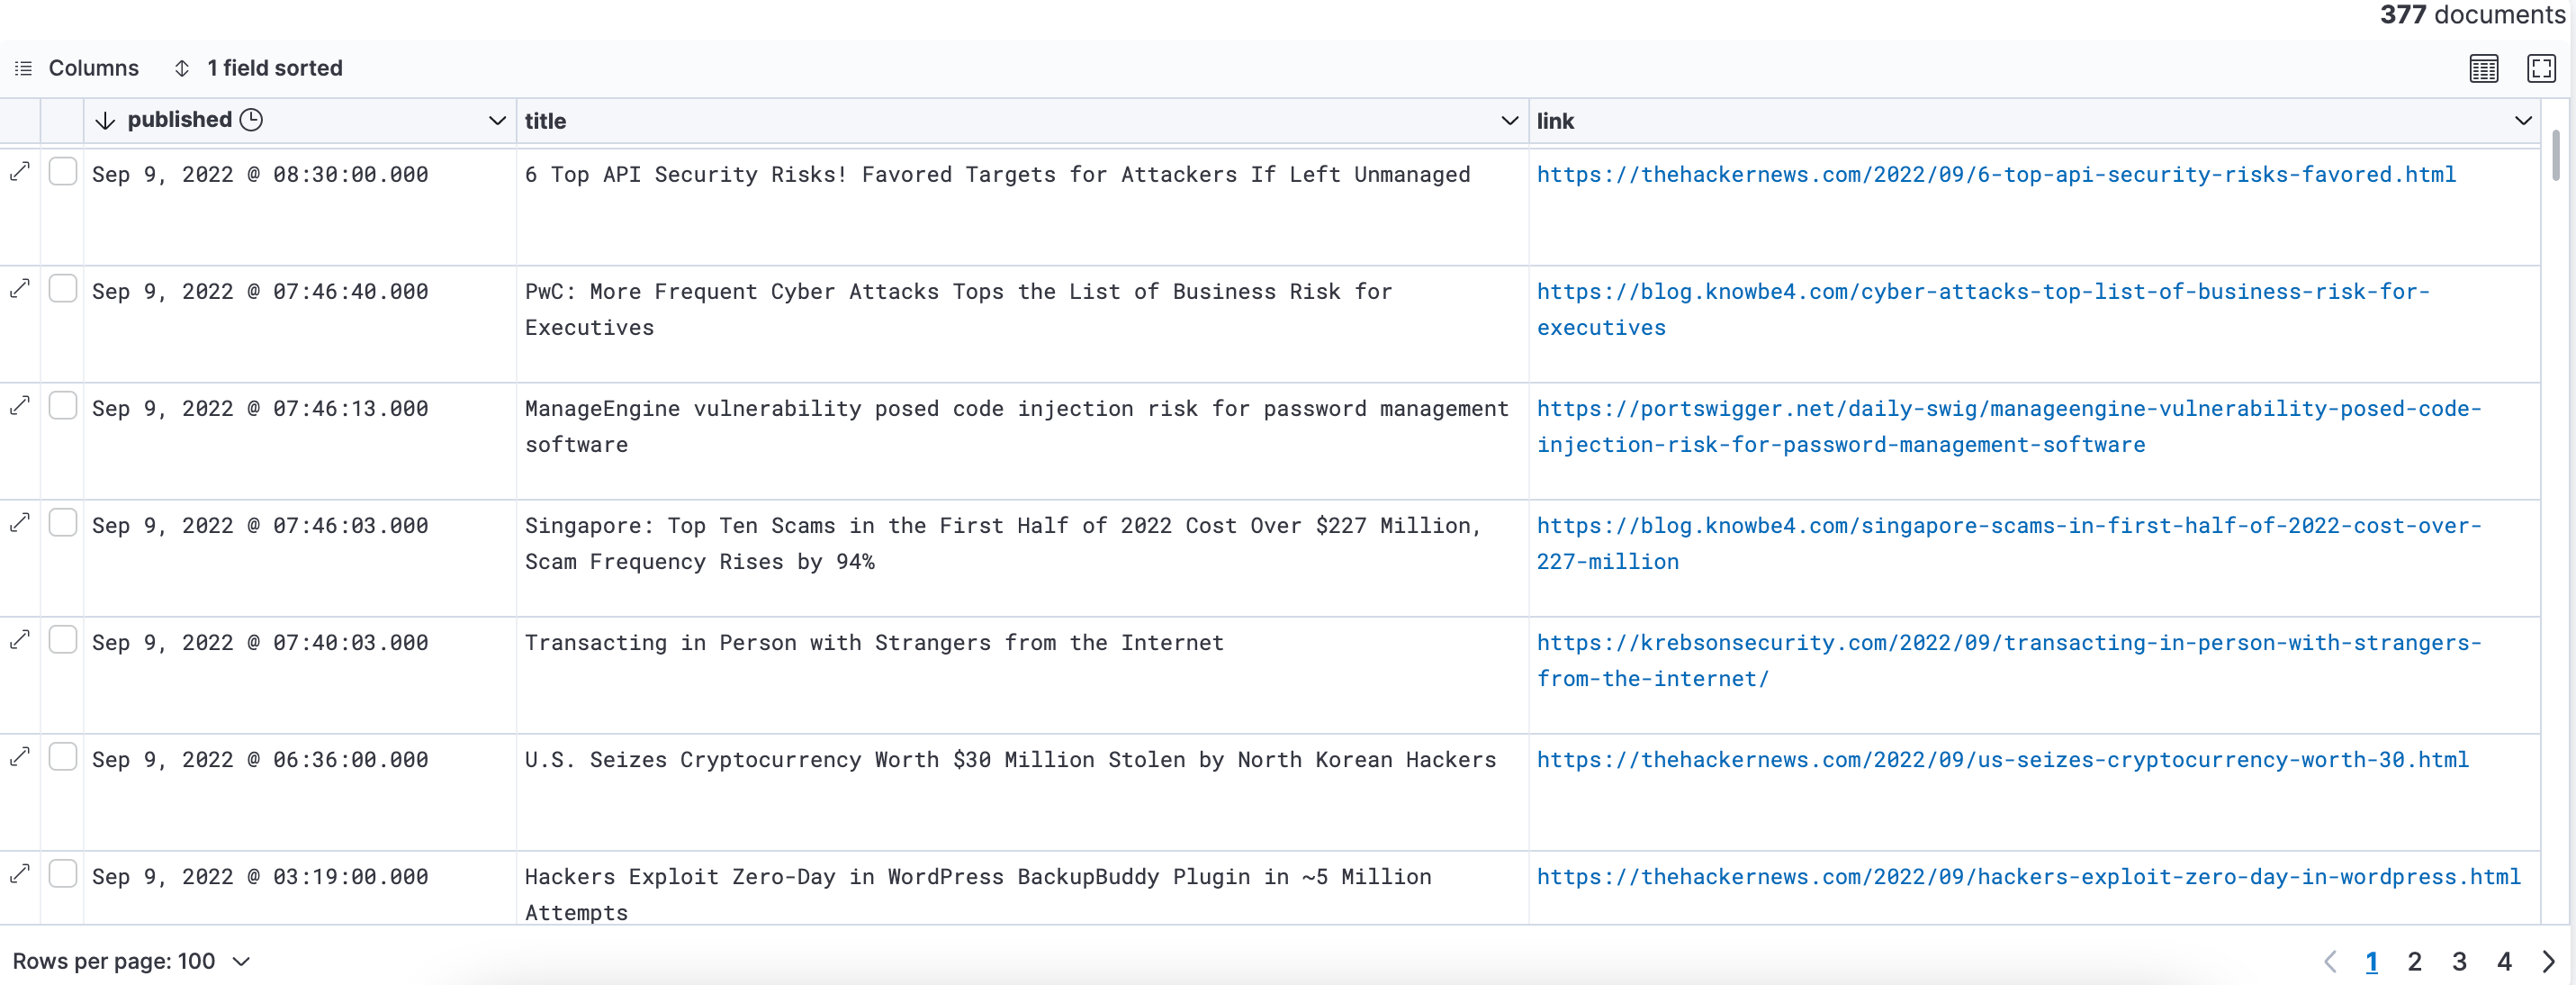Select checkbox for 07:46:13 ManageEngine row
Screen dimensions: 2576x985
coord(63,406)
